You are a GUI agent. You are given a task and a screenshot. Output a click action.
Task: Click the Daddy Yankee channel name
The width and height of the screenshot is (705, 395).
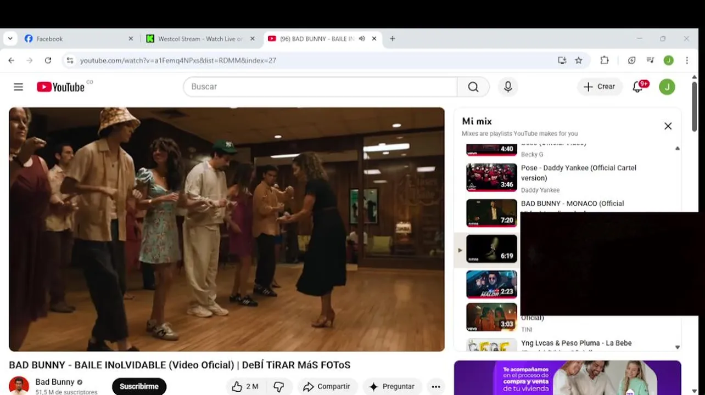(x=540, y=190)
